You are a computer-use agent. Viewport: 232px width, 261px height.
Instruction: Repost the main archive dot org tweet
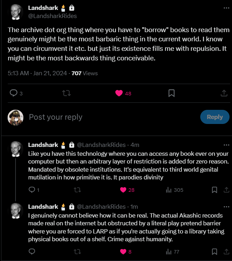(x=67, y=93)
